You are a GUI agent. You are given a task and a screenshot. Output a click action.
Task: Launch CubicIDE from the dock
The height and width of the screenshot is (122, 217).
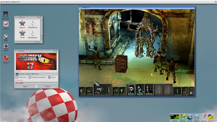click(210, 118)
